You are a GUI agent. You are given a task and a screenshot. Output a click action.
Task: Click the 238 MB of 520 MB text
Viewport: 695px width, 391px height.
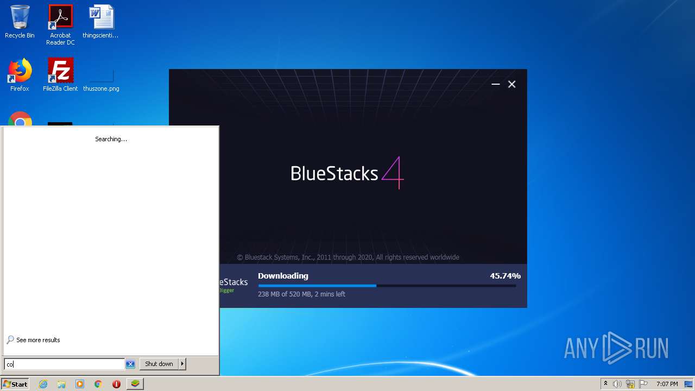point(301,294)
